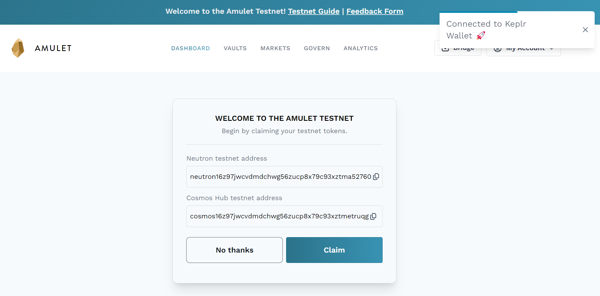
Task: Select the Neutron testnet address field
Action: tap(281, 177)
